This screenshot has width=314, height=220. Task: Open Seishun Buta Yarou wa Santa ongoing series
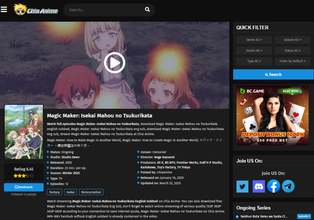coord(264,216)
